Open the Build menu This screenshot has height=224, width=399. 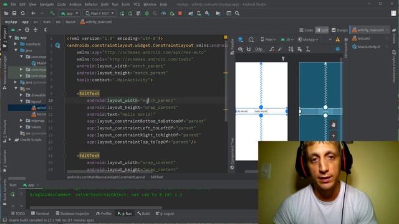click(105, 4)
